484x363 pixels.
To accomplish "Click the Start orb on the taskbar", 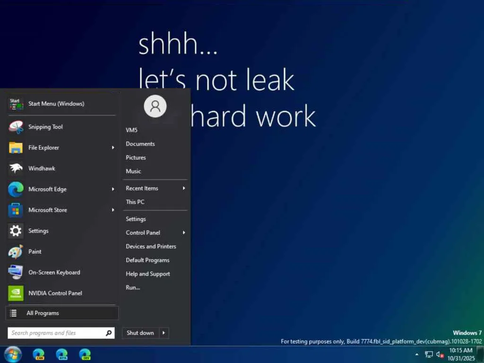I will [13, 354].
